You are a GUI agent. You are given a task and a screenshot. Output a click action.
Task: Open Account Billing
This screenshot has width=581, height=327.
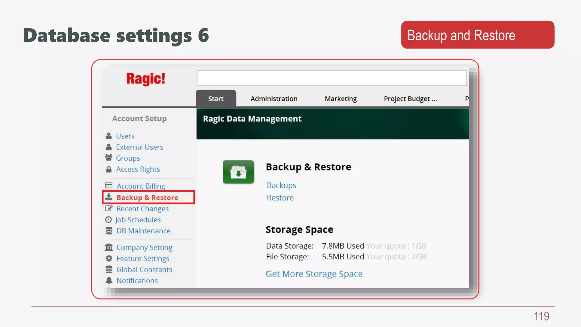coord(141,186)
